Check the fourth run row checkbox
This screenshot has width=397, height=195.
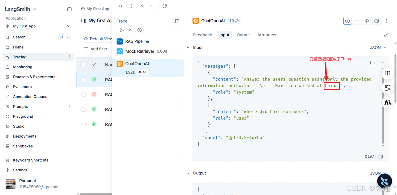click(x=84, y=124)
